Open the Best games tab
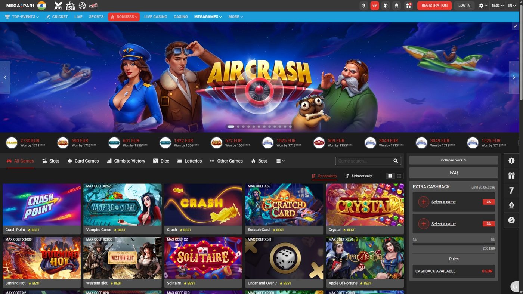The height and width of the screenshot is (294, 523). pyautogui.click(x=259, y=161)
